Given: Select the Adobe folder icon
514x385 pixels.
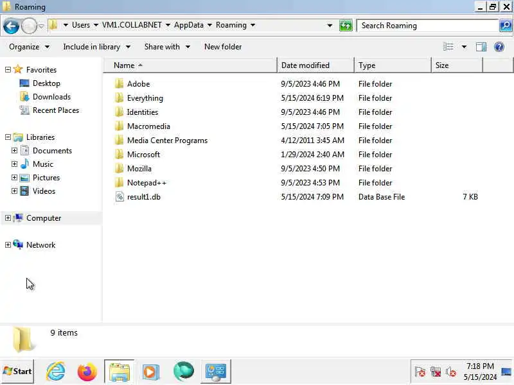Looking at the screenshot, I should click(x=120, y=84).
